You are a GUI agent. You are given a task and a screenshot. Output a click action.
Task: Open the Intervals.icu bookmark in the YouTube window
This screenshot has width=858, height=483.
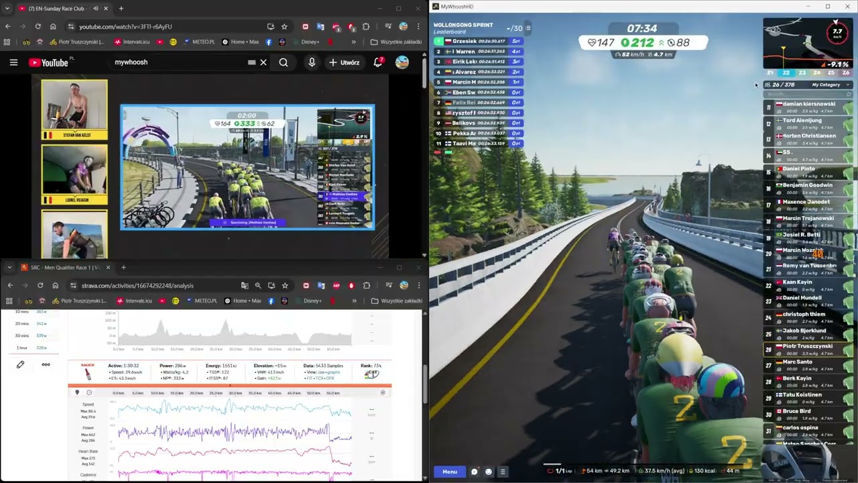tap(132, 42)
